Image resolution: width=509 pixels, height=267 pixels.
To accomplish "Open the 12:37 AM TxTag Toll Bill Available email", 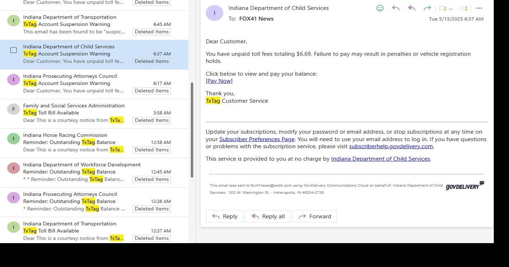I will pyautogui.click(x=94, y=231).
